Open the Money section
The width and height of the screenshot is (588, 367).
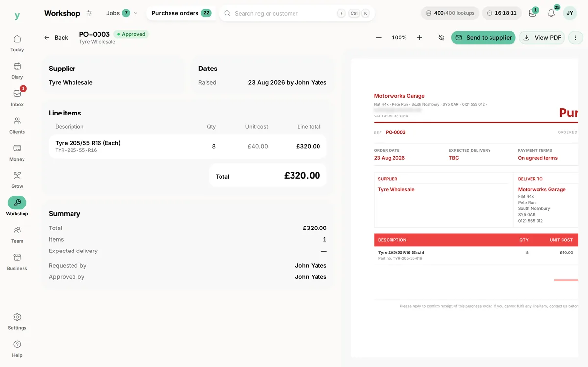[x=17, y=153]
